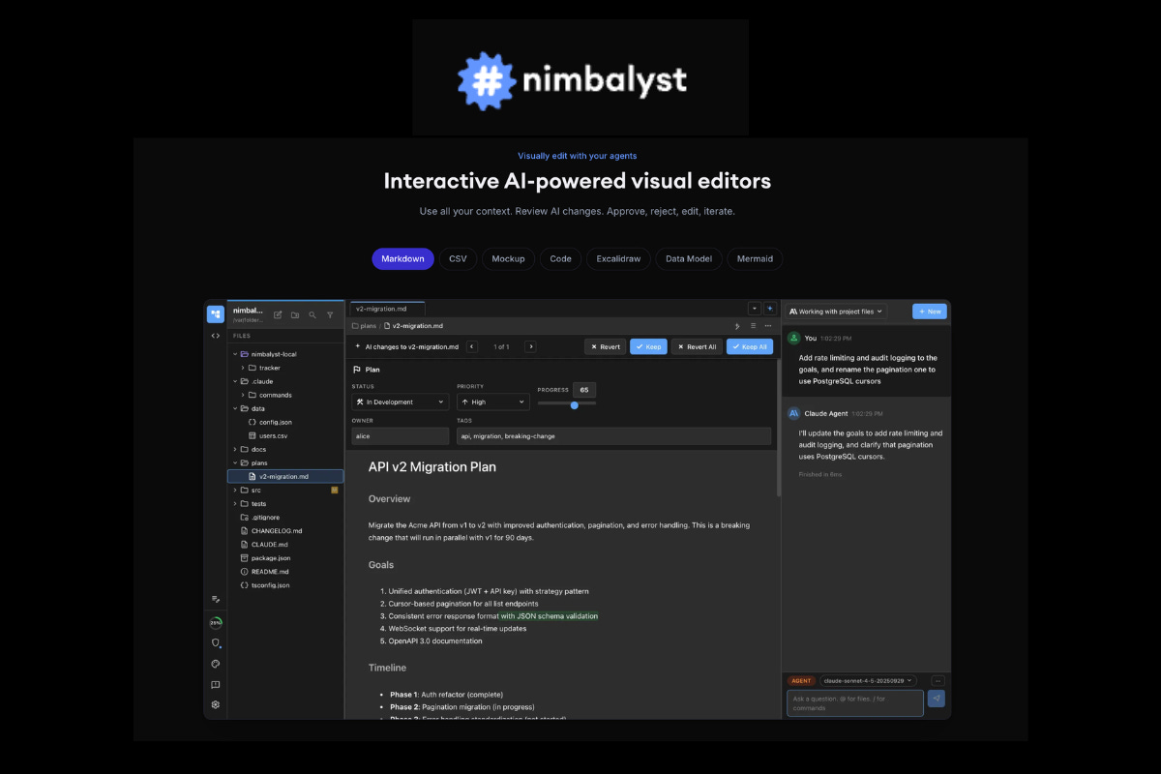The height and width of the screenshot is (774, 1161).
Task: Click the sparkle AI icon beside tab bar
Action: click(770, 309)
